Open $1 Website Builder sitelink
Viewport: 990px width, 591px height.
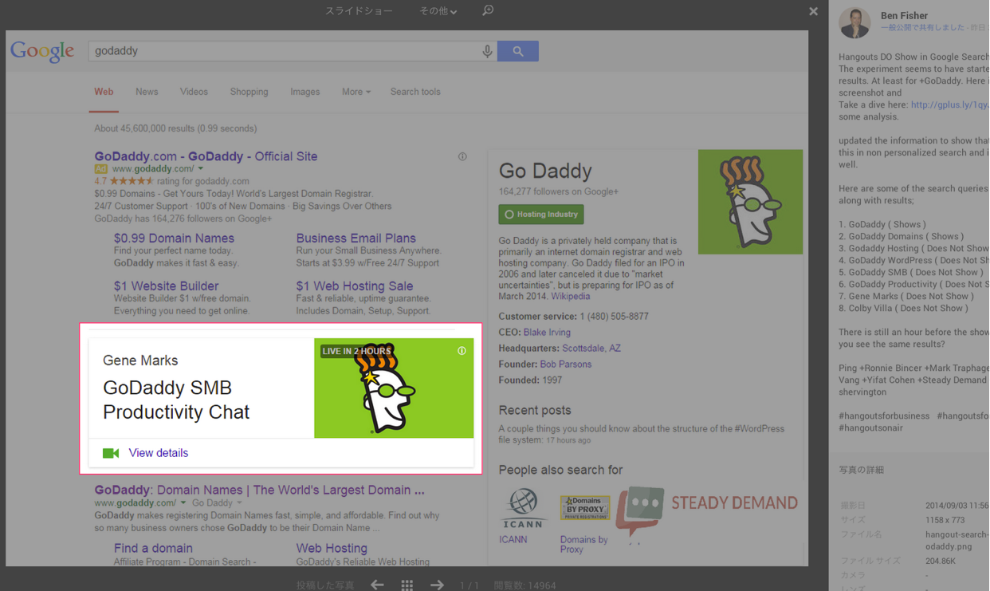point(166,286)
